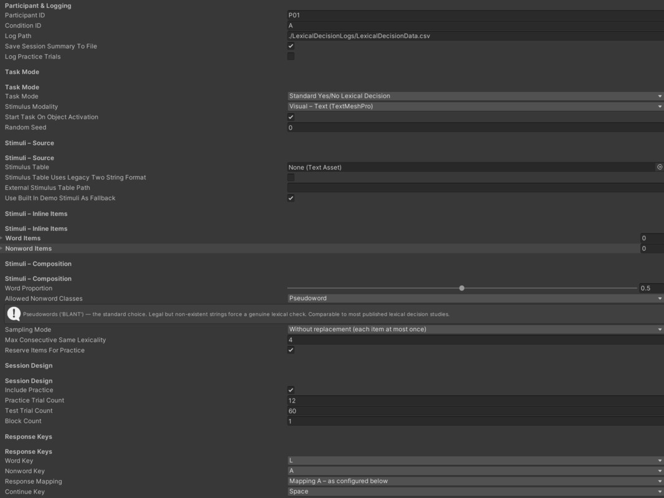664x498 pixels.
Task: Open the Continue Key dropdown
Action: (475, 492)
